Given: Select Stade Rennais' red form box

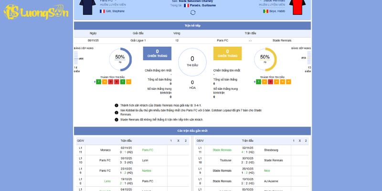Looking at the screenshot, I should [x=270, y=82].
